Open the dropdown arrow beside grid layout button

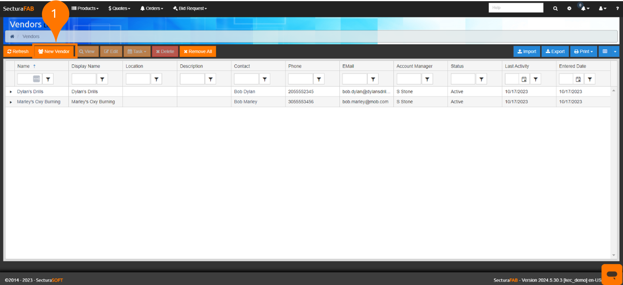coord(615,51)
